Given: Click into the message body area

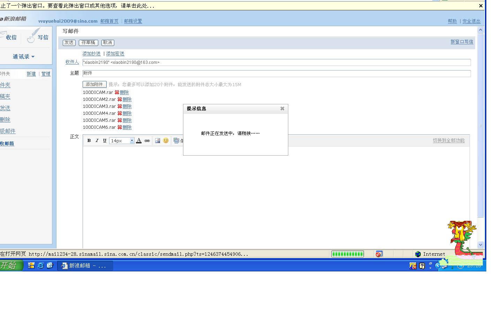Looking at the screenshot, I should (276, 197).
